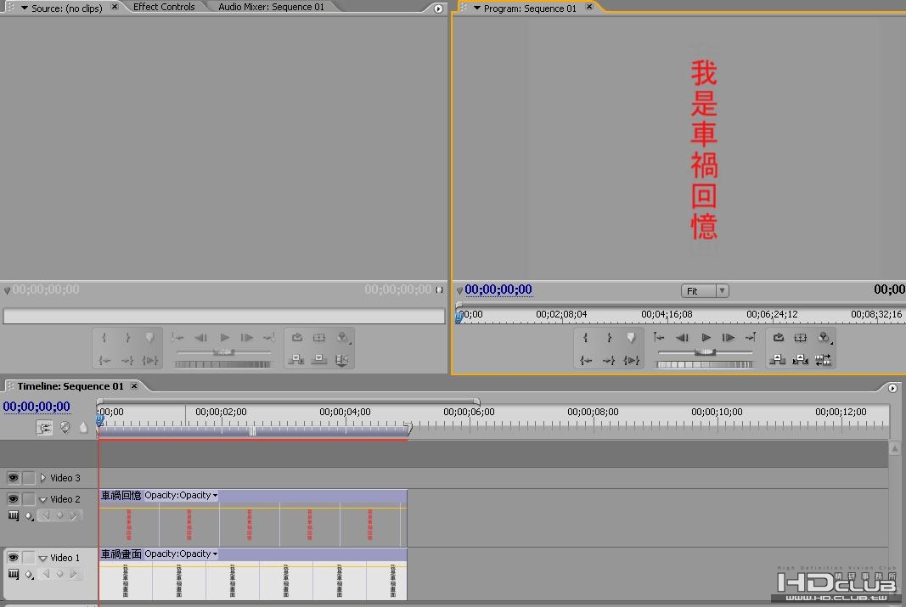
Task: Step back one frame in Program monitor
Action: click(x=682, y=337)
